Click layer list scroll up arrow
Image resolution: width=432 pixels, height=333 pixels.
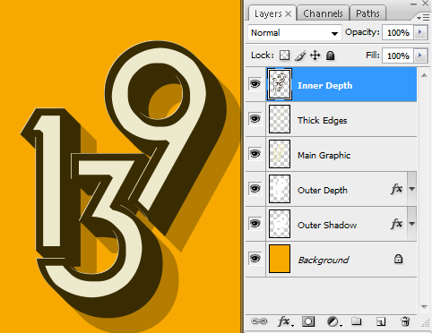424,75
